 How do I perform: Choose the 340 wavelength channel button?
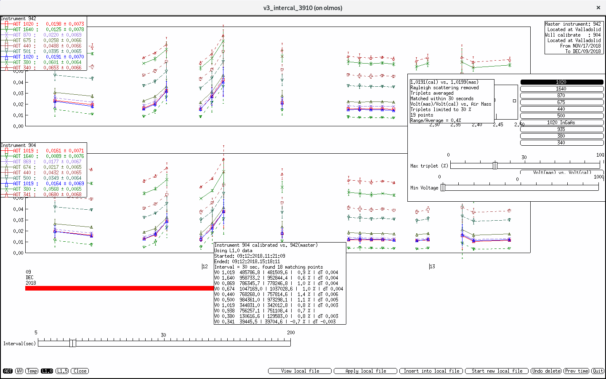[562, 143]
